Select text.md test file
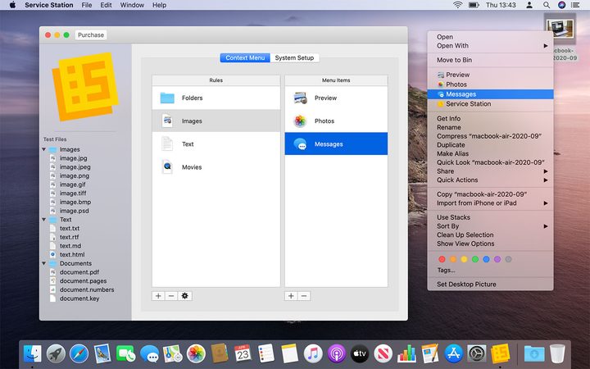Image resolution: width=590 pixels, height=369 pixels. (x=70, y=246)
